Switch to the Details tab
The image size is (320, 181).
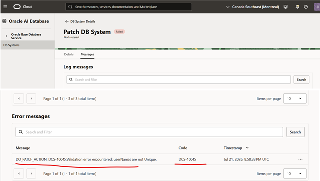click(69, 54)
